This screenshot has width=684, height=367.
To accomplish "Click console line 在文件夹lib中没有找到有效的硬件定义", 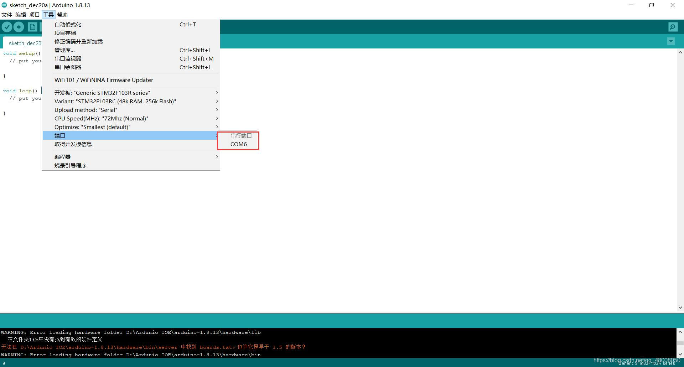I will point(55,340).
